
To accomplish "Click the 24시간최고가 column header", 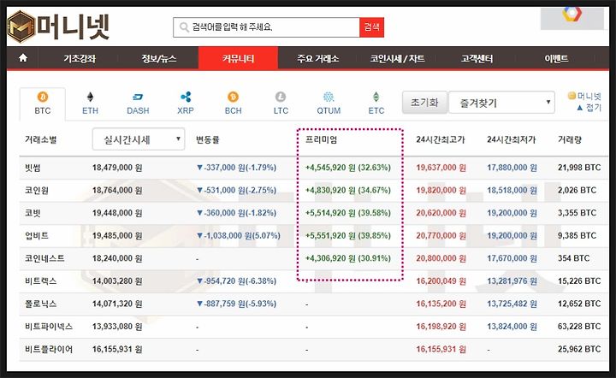I will click(441, 139).
